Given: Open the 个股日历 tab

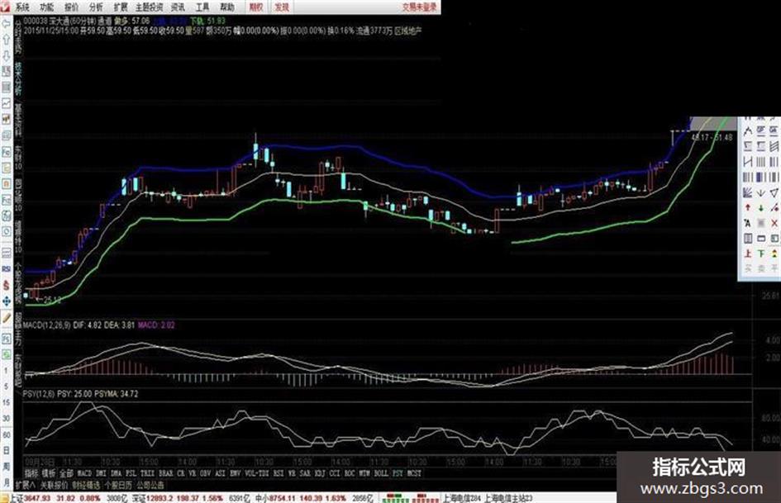Looking at the screenshot, I should [118, 485].
